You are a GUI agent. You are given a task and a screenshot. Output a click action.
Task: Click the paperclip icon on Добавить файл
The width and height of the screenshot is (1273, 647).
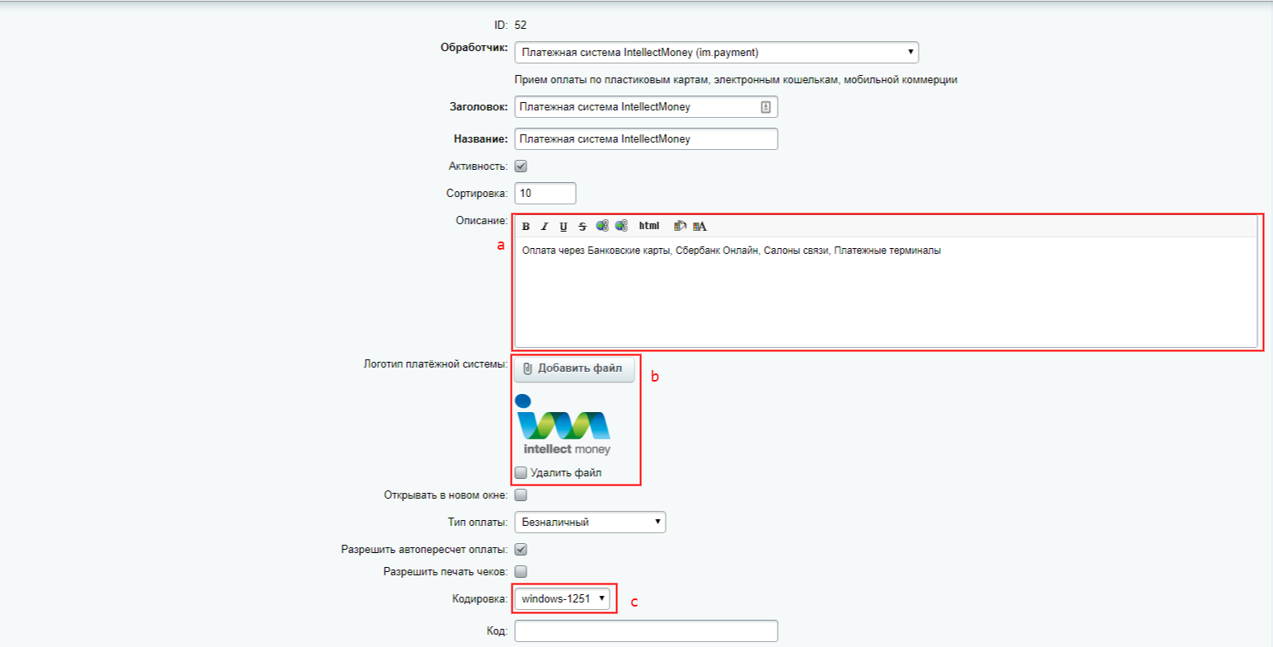(x=528, y=368)
